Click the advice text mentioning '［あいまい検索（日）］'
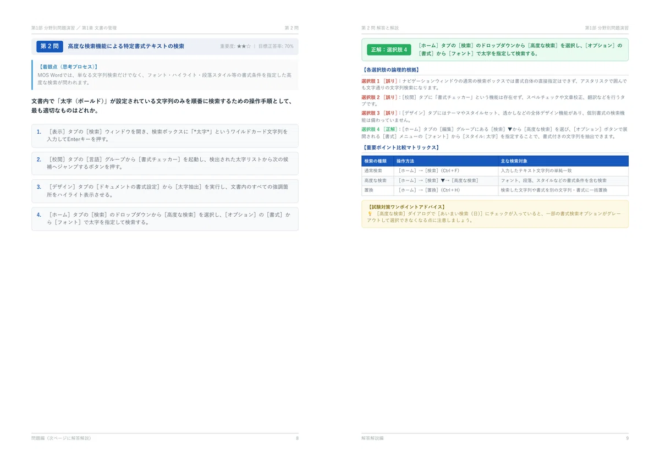Image resolution: width=660 pixels, height=467 pixels. [495, 217]
